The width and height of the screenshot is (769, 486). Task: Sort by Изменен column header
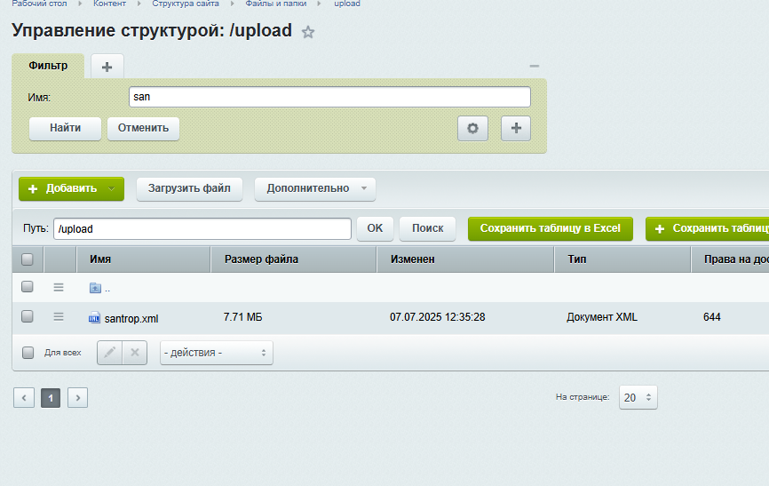(x=465, y=259)
